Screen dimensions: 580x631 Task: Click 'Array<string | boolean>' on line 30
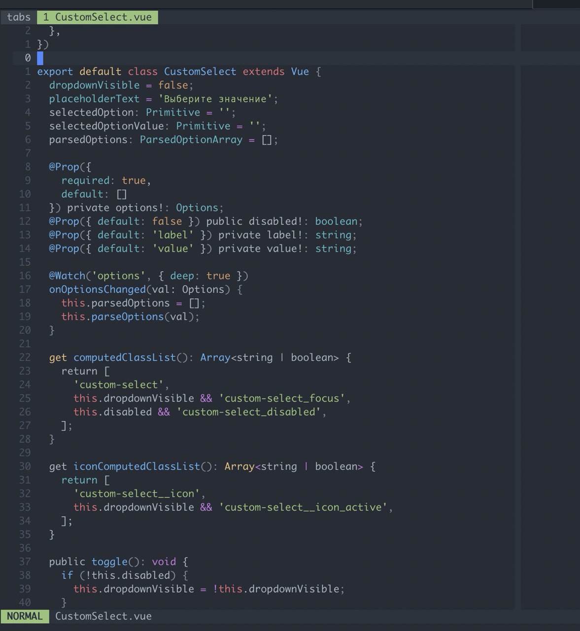[294, 467]
